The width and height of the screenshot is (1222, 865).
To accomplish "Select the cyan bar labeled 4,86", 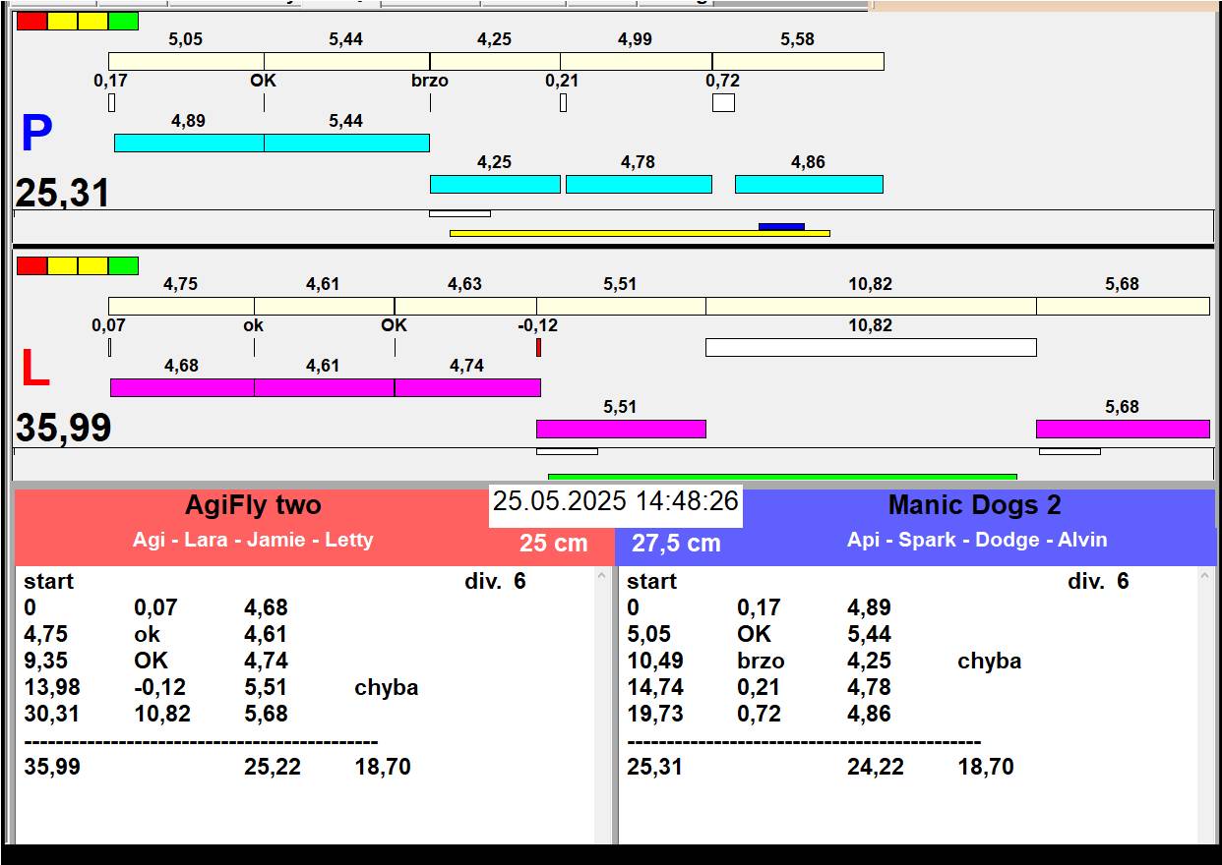I will (x=809, y=184).
